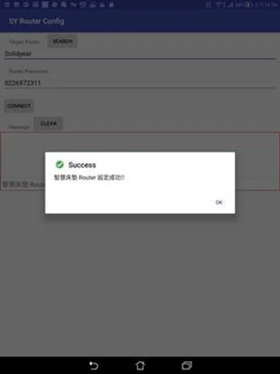Click the CONNECT button
The image size is (280, 374).
(19, 106)
